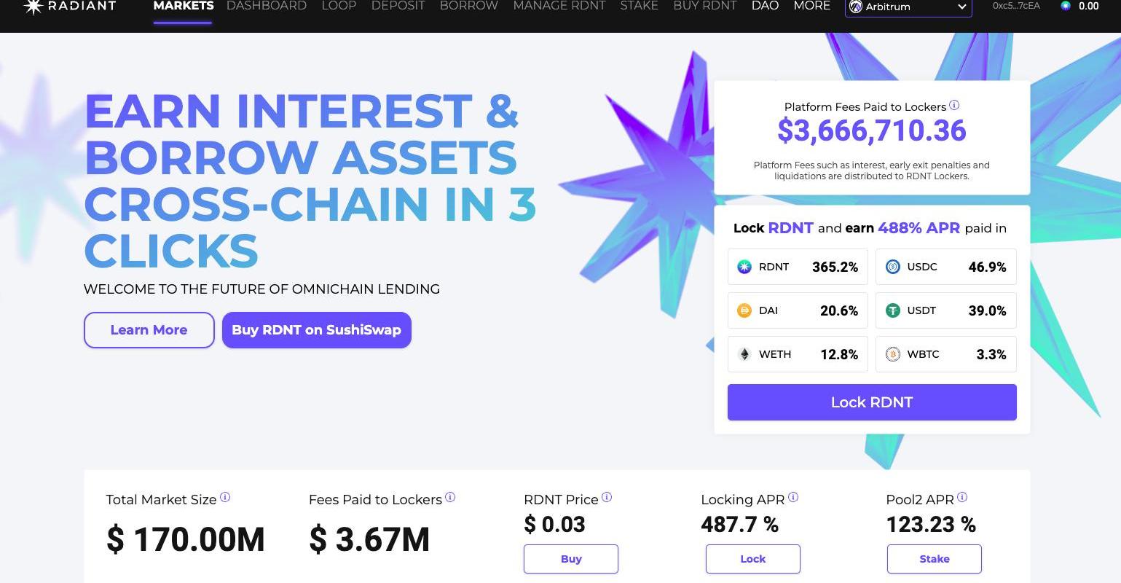Click the wallet address 0xc5...7cEA
The image size is (1121, 583).
[1016, 6]
